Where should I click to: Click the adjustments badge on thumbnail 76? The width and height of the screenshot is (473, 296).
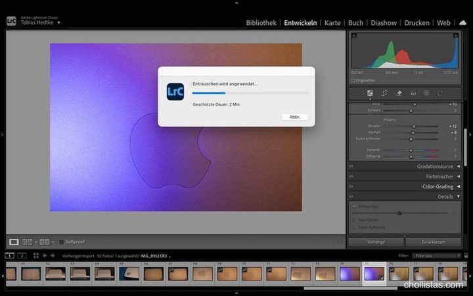point(392,270)
